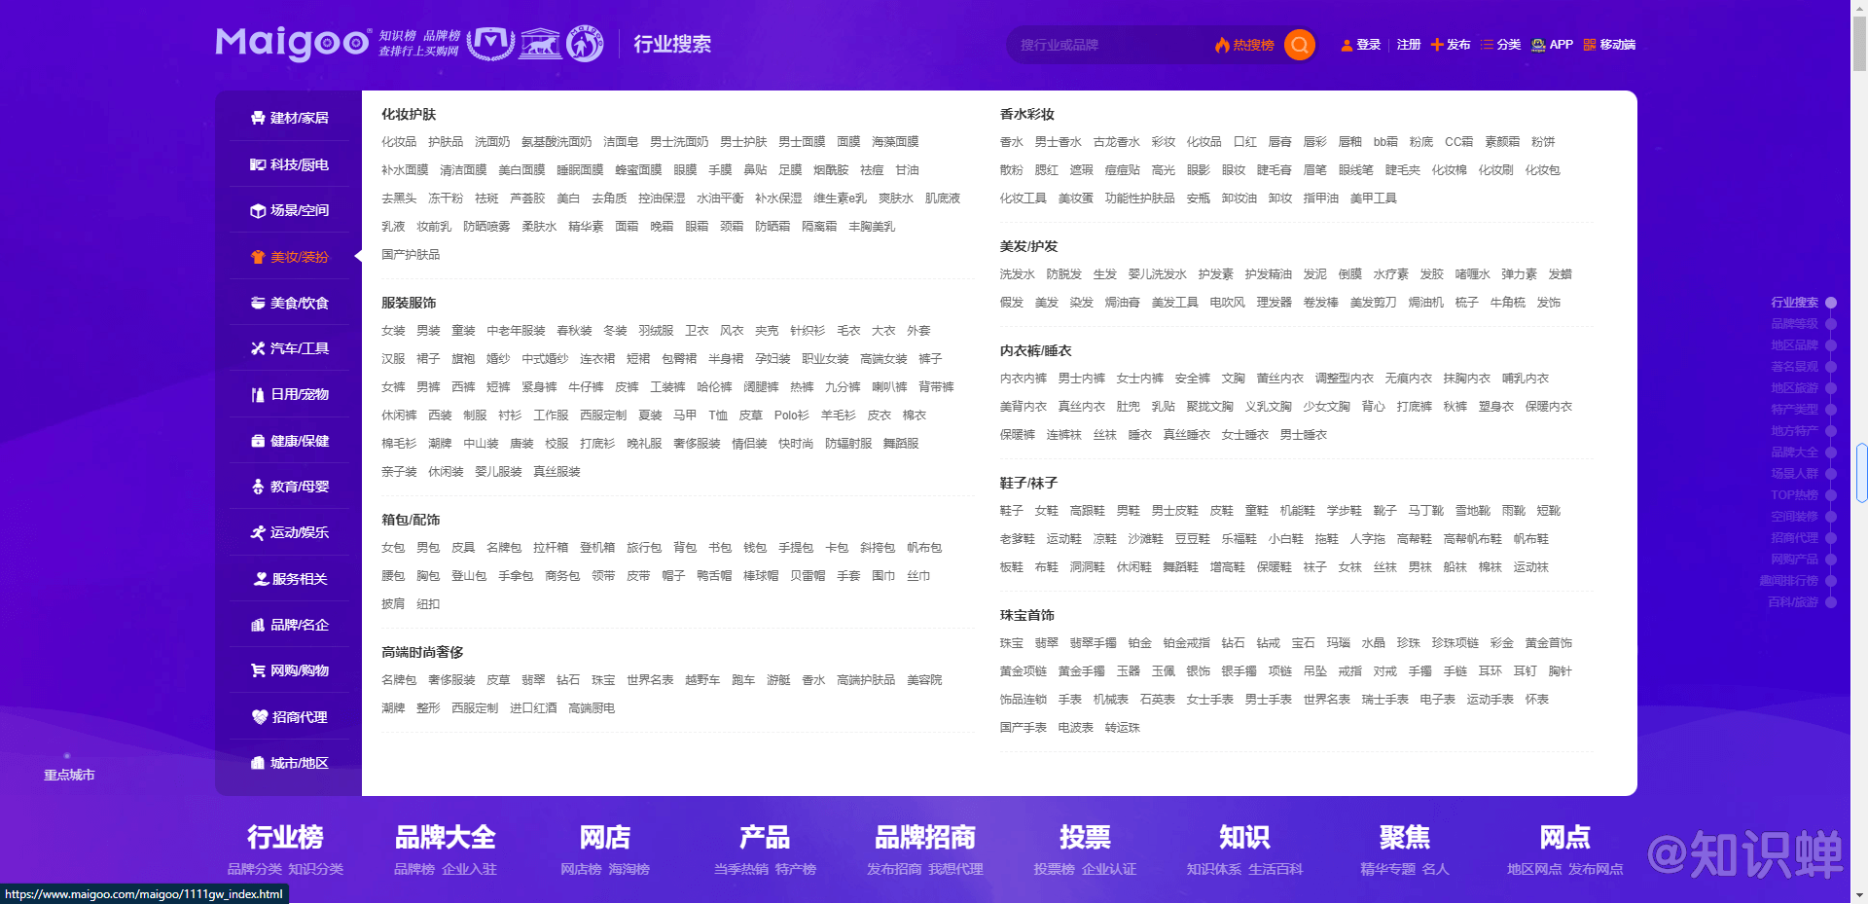Click the 移动端 QR code icon
The width and height of the screenshot is (1868, 904).
pyautogui.click(x=1590, y=45)
